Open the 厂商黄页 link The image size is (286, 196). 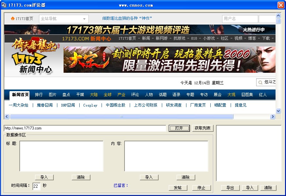click(x=198, y=105)
